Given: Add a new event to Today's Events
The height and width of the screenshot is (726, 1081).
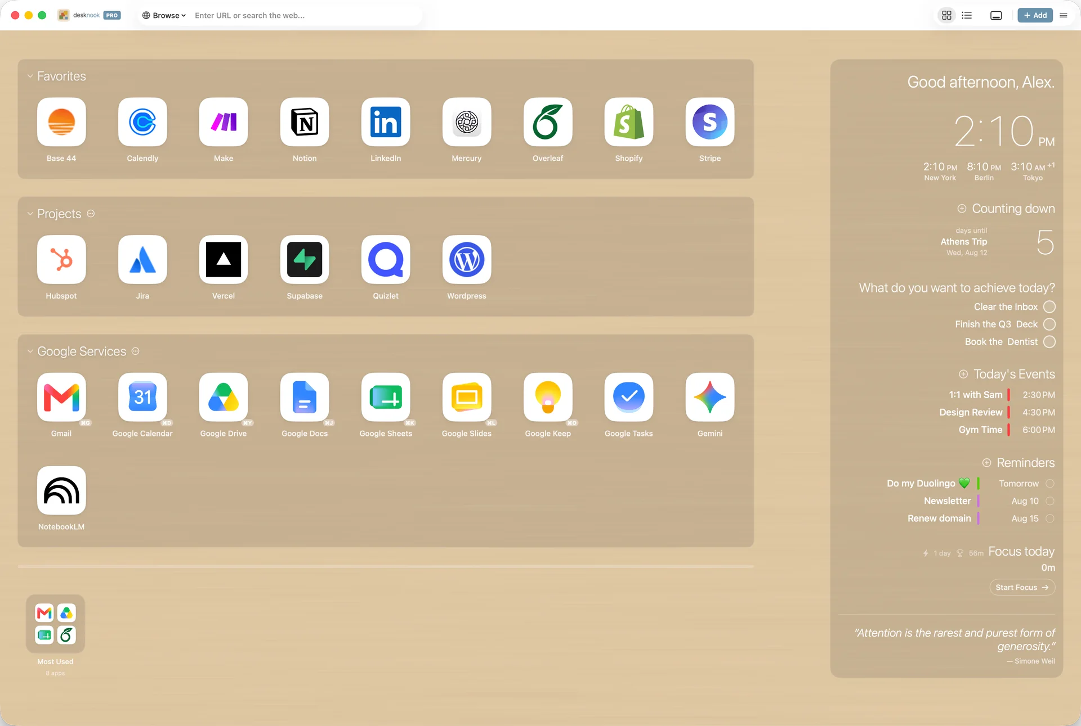Looking at the screenshot, I should [x=963, y=375].
